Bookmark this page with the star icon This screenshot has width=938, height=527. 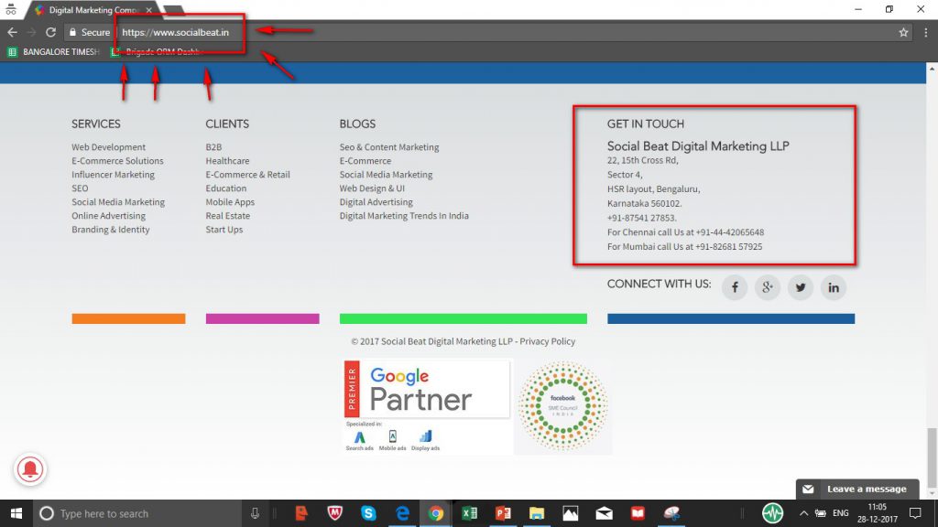(x=903, y=33)
